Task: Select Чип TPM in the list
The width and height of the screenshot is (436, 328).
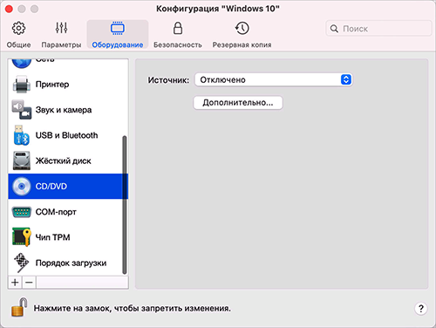Action: (x=68, y=237)
